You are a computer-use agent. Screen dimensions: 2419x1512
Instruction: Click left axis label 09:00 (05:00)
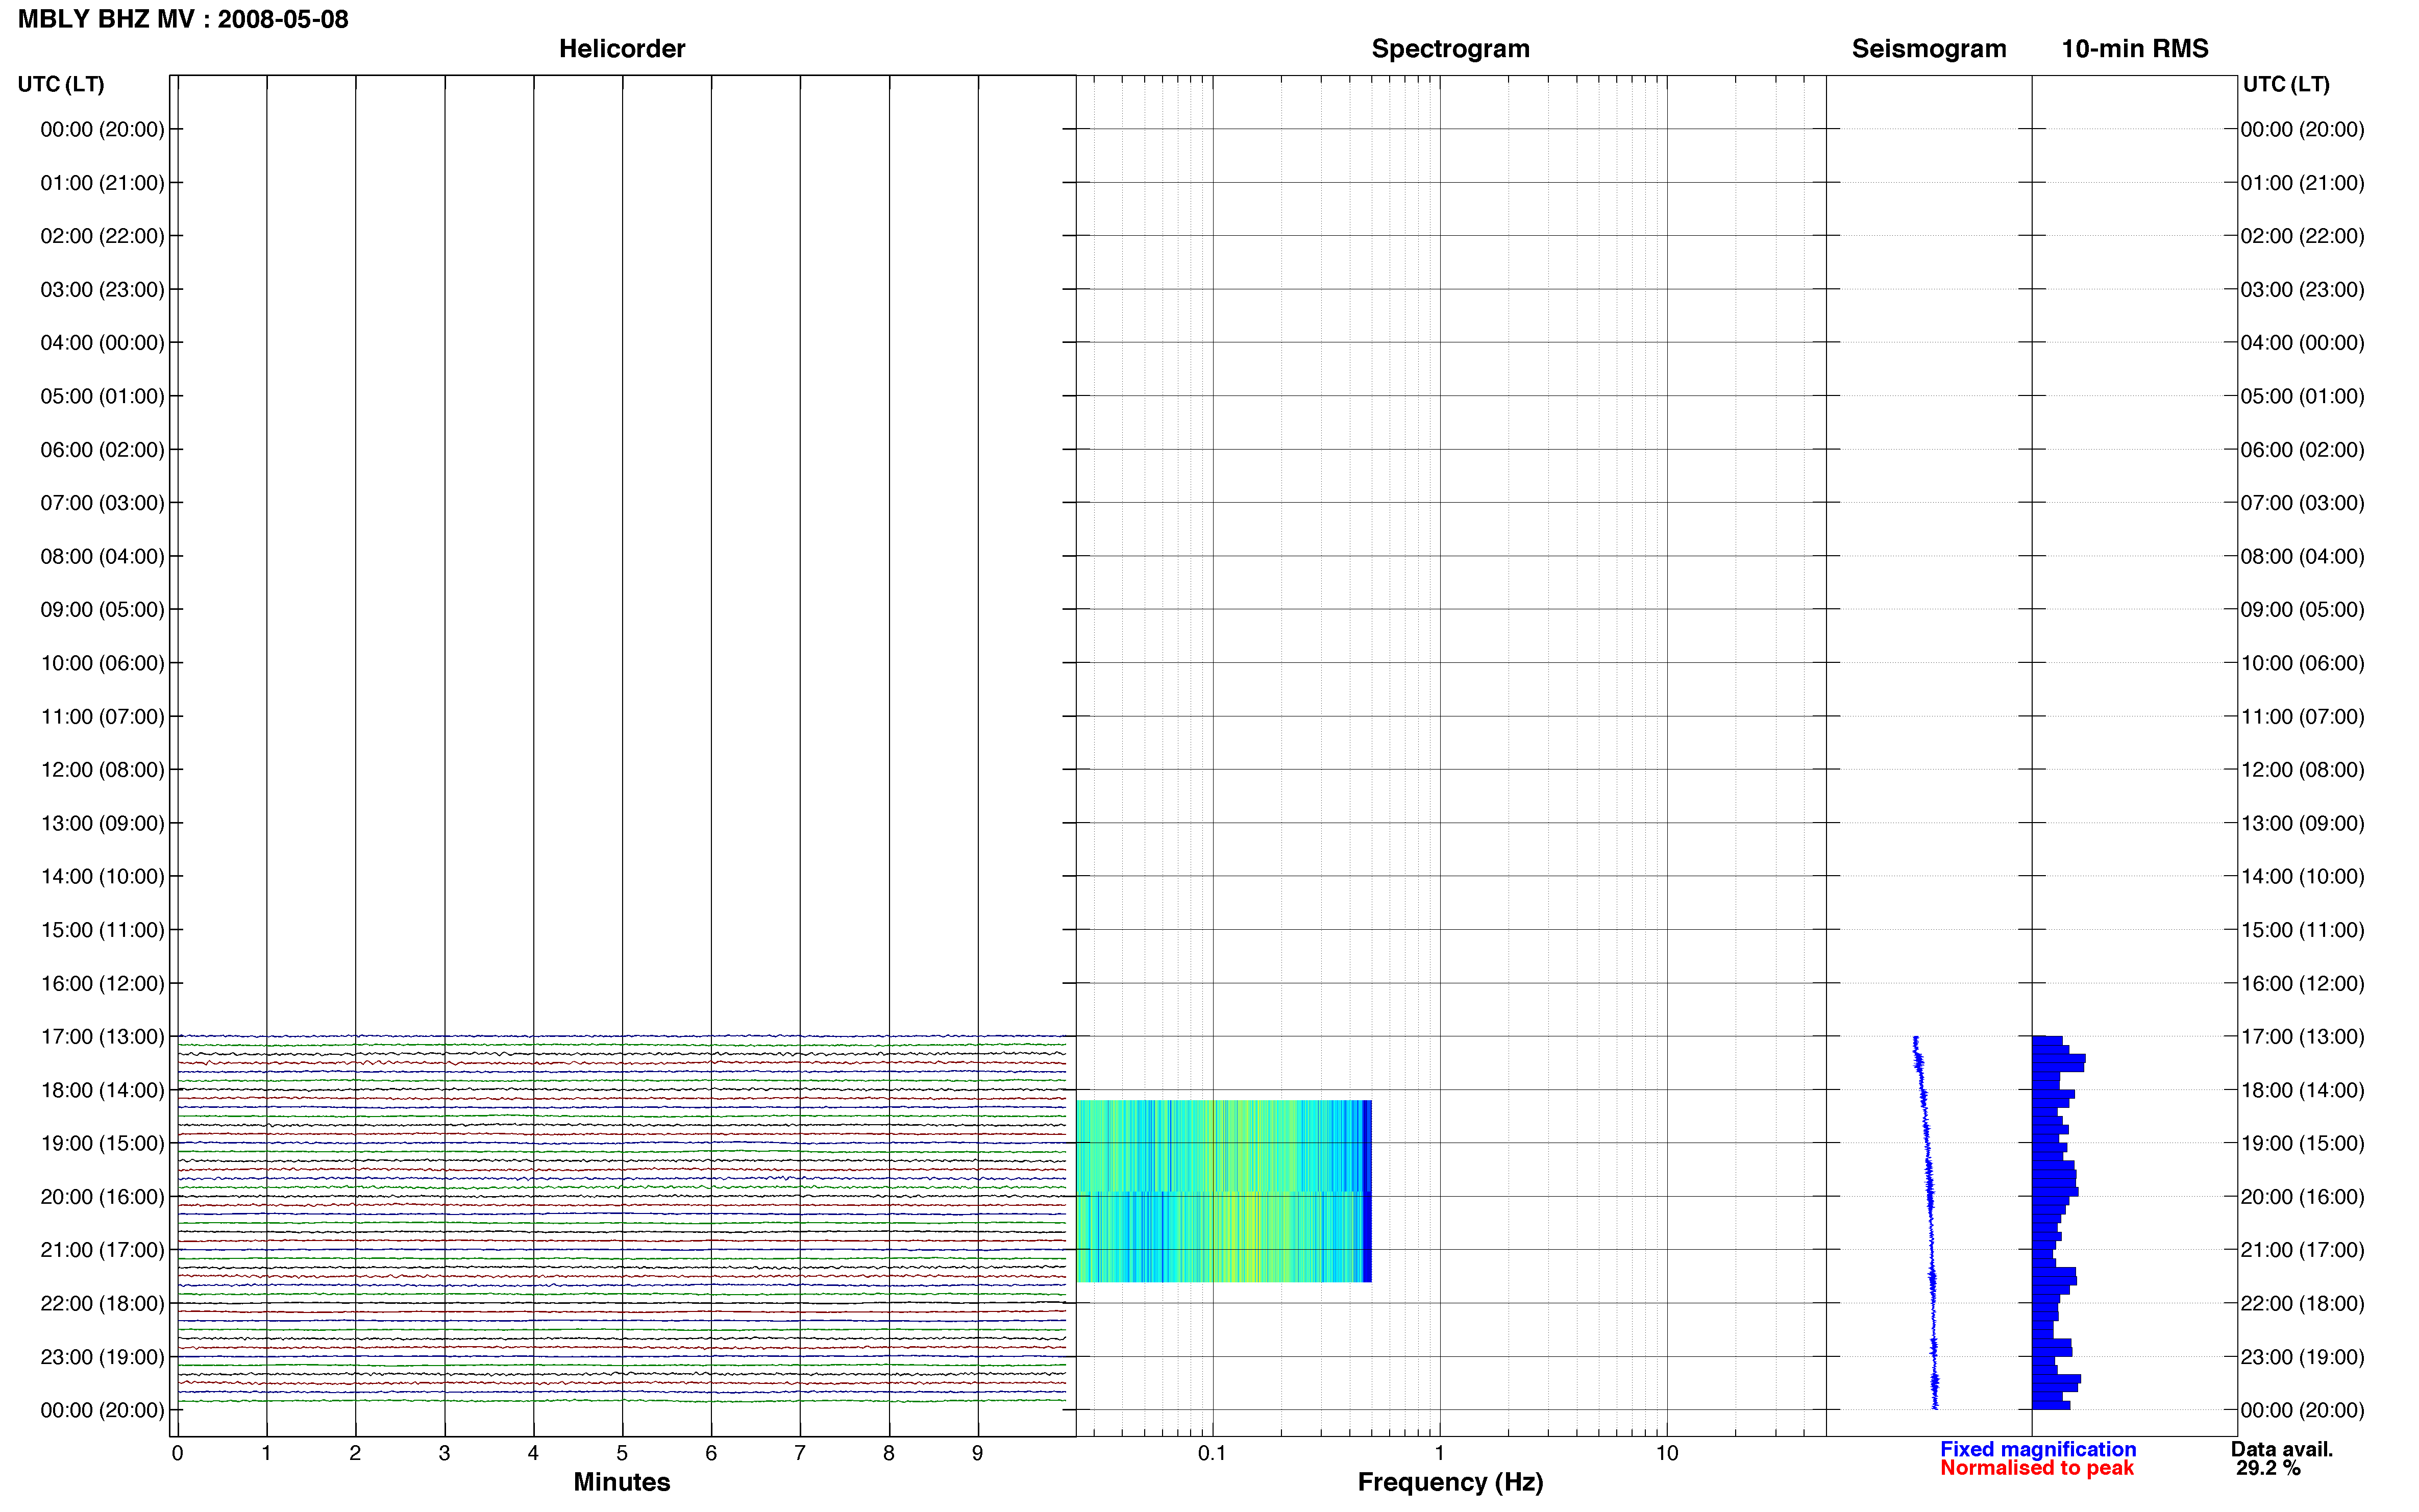[x=102, y=610]
